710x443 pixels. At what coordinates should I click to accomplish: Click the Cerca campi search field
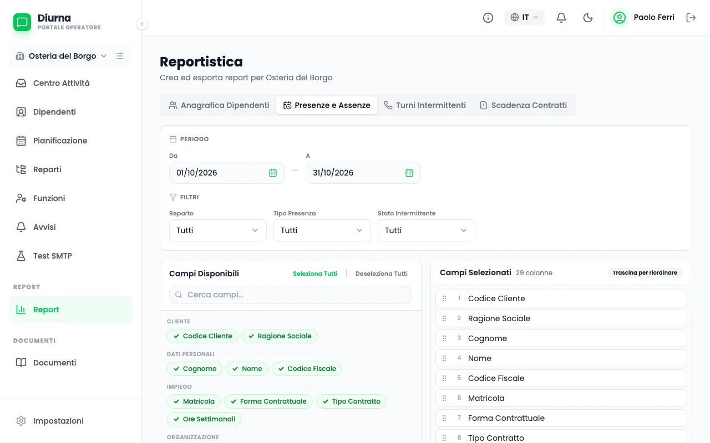(291, 295)
